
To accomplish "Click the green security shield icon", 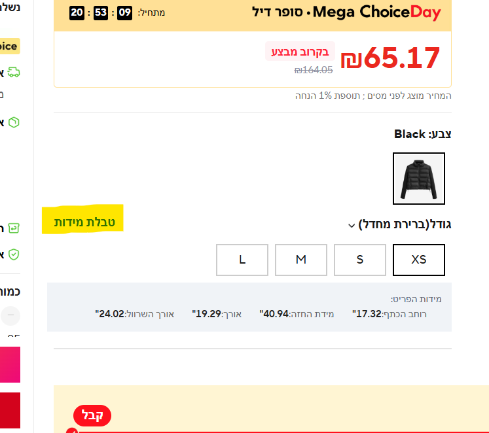I will (14, 254).
